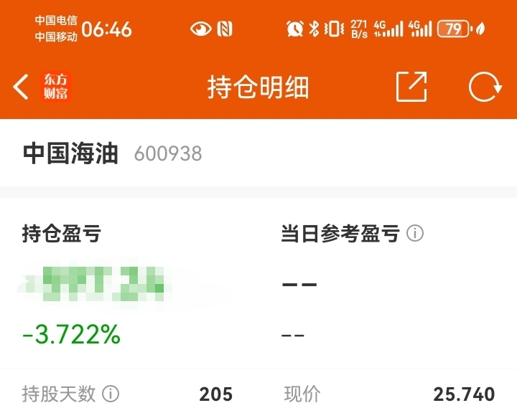
Task: Tap the 现价 value 25.740
Action: [464, 394]
